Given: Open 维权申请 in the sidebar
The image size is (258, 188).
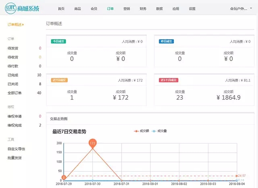Looking at the screenshot, I should (x=15, y=116).
